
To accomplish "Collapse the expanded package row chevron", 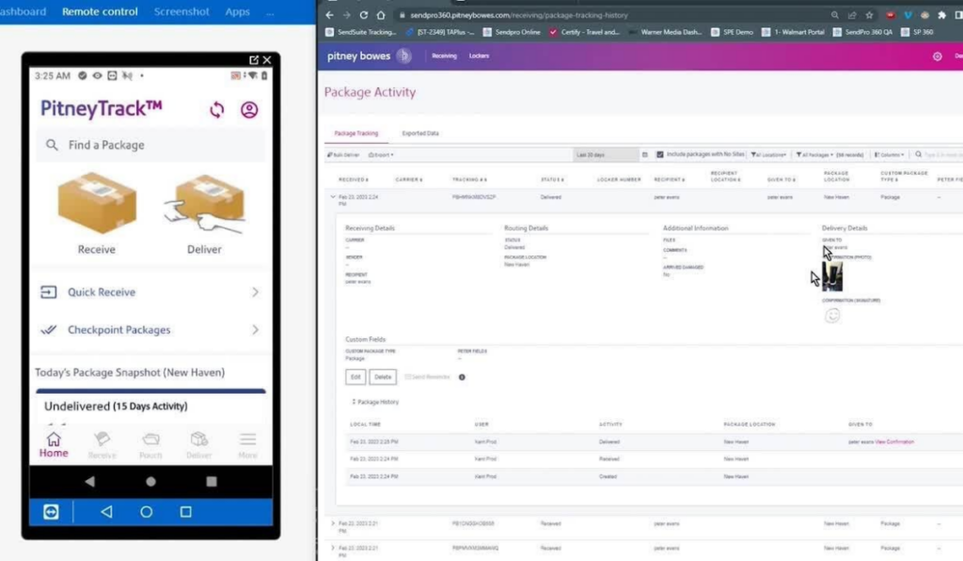I will (x=334, y=197).
